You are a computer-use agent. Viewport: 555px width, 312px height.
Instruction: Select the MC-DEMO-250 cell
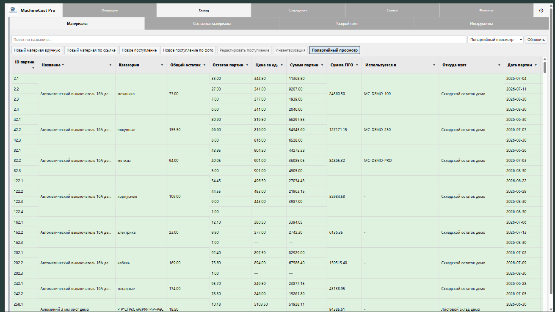400,130
